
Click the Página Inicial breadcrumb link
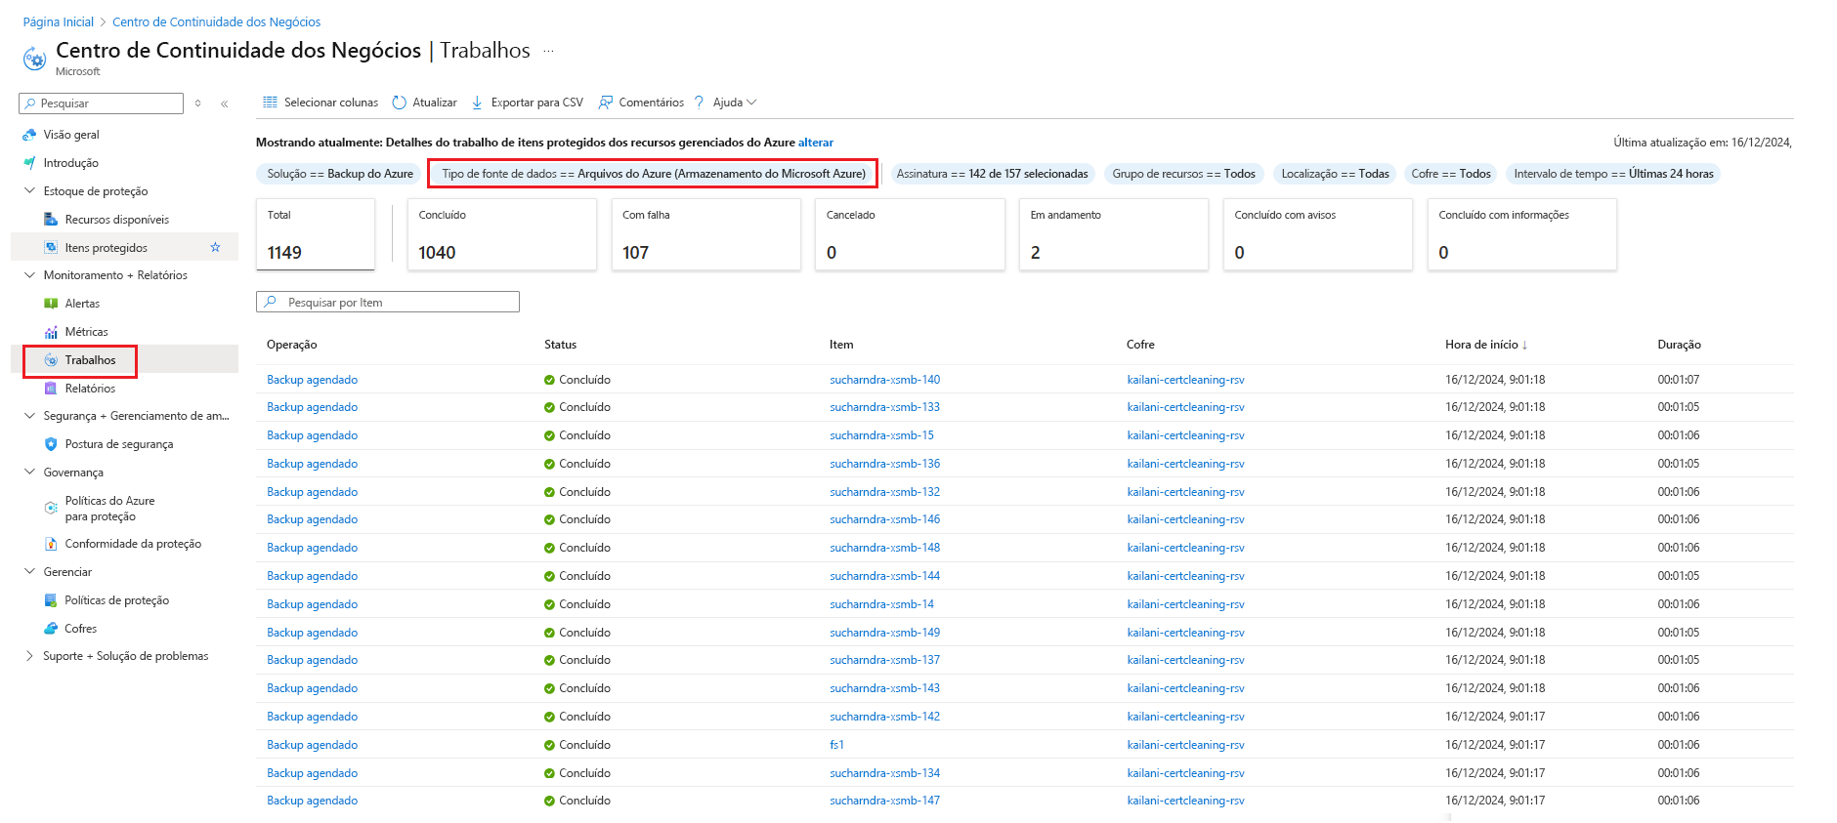coord(59,21)
